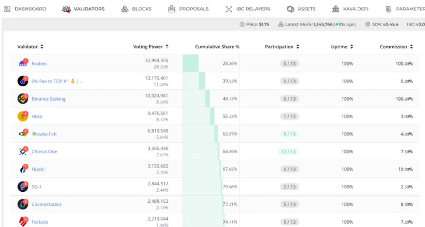The height and width of the screenshot is (227, 425).
Task: Sort validators by Commission column
Action: point(396,47)
